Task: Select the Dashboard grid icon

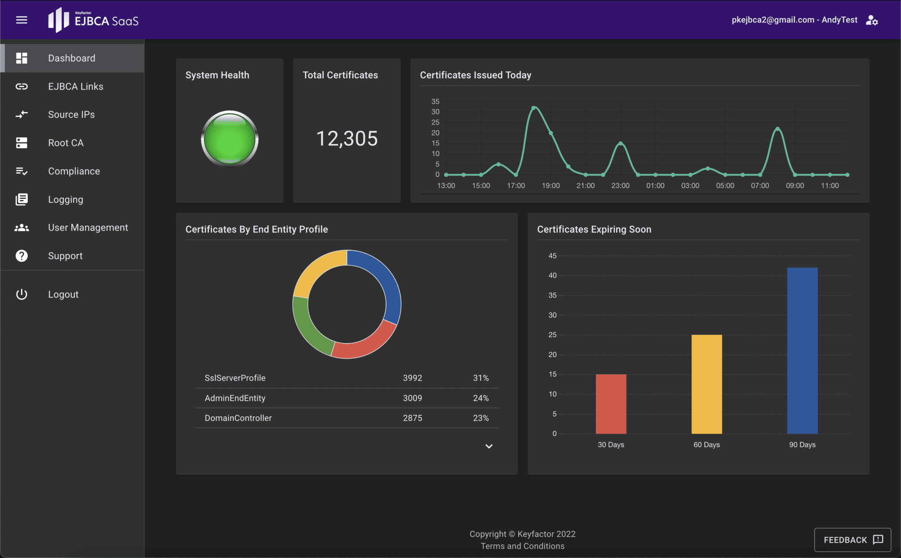Action: point(22,58)
